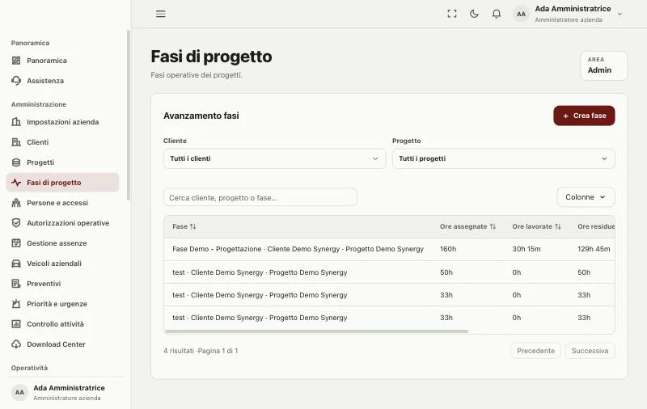Go to Impostazioni azienda
Viewport: 647px width, 409px height.
[62, 122]
